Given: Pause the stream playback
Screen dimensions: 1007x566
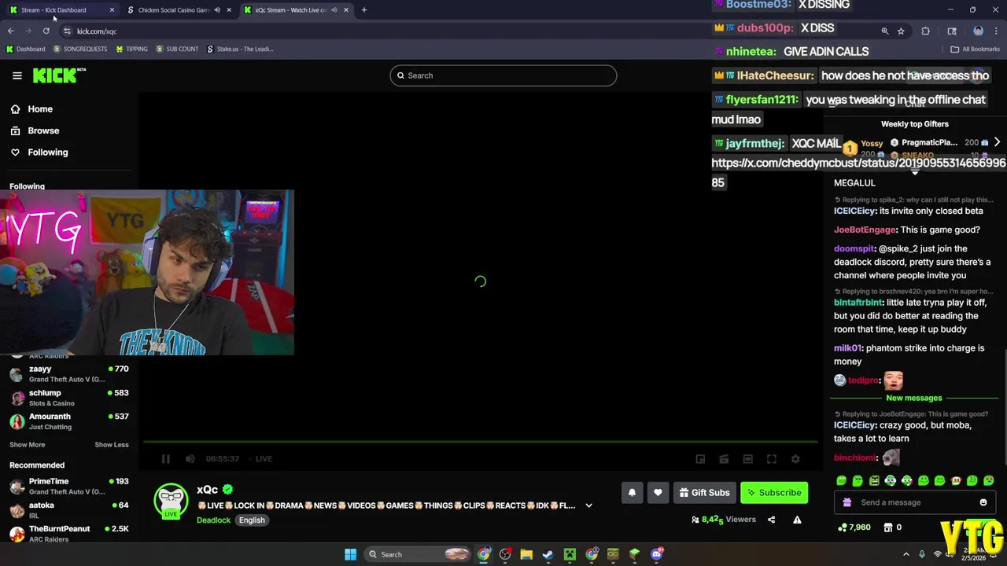Looking at the screenshot, I should [x=166, y=459].
